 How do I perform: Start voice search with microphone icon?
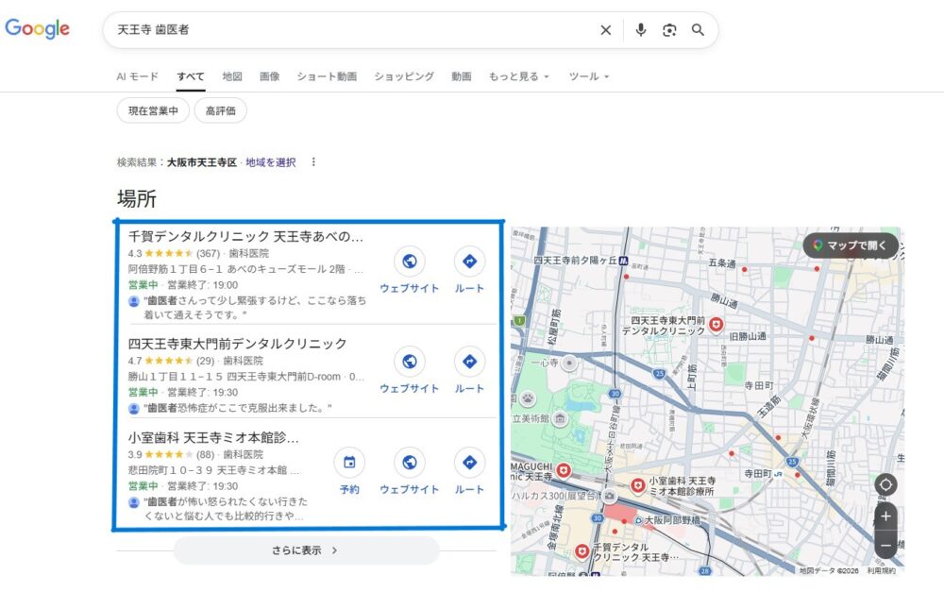pos(641,30)
